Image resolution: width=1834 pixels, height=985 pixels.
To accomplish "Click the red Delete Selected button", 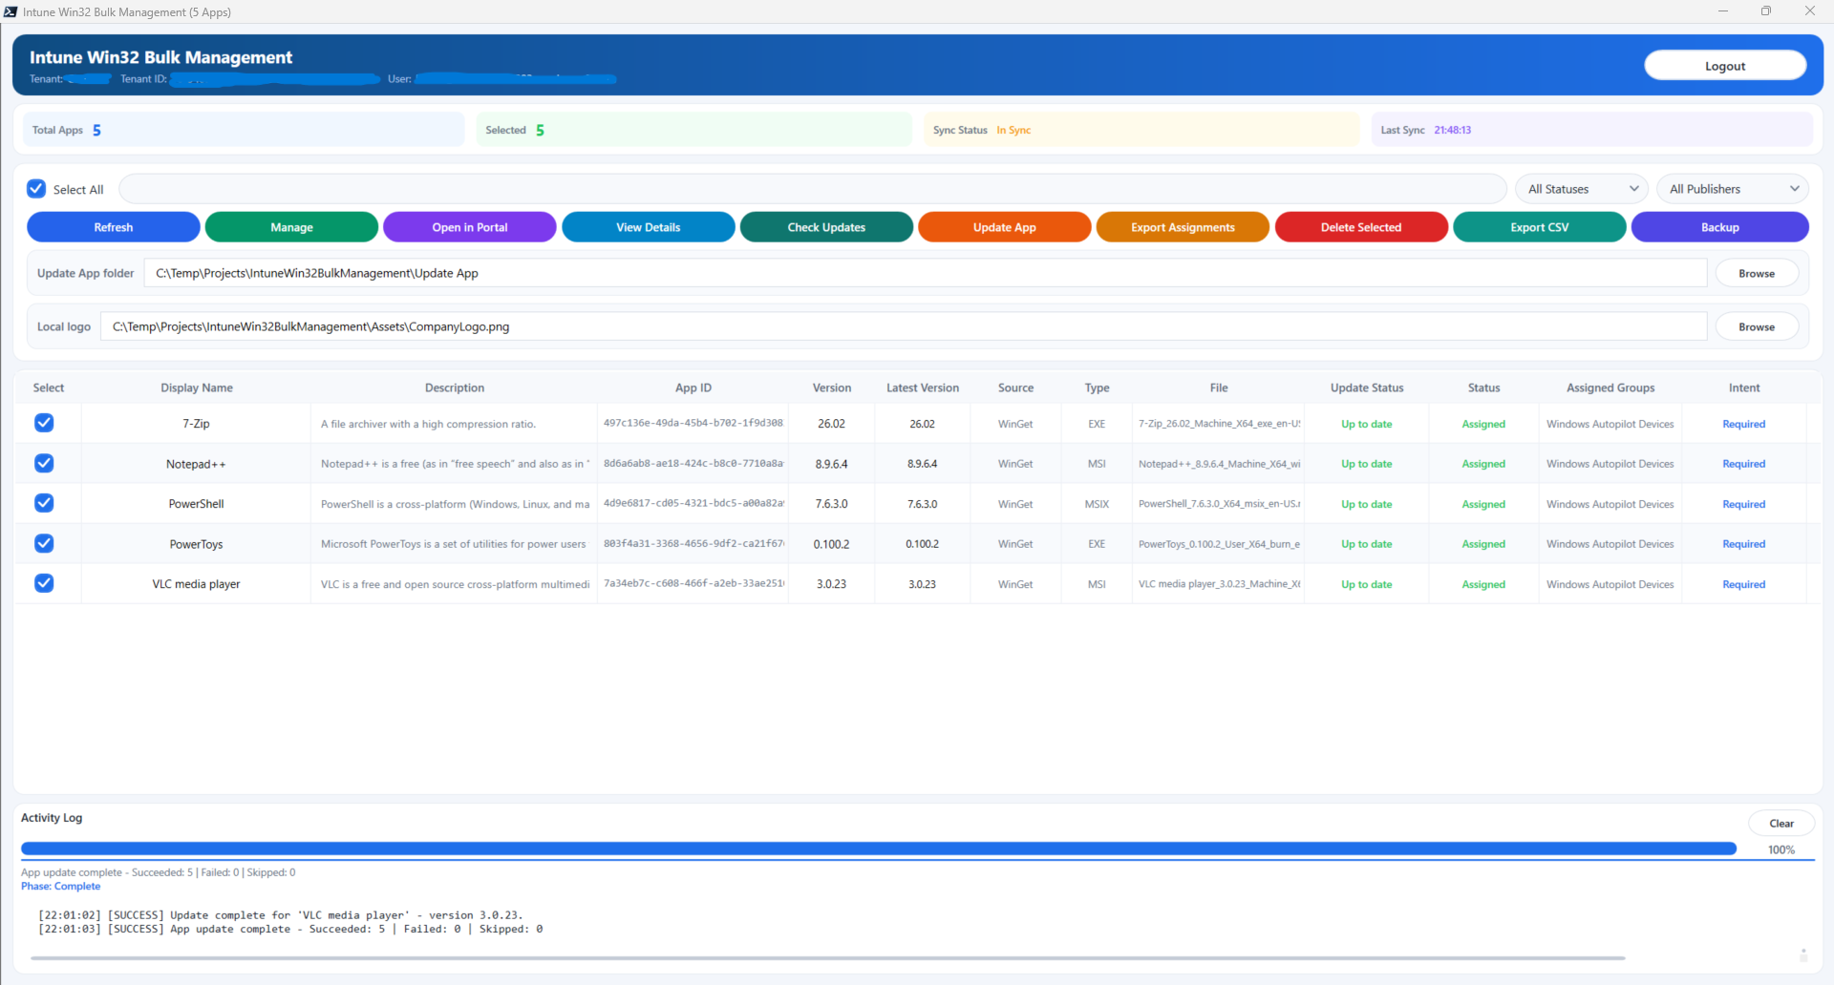I will 1361,227.
